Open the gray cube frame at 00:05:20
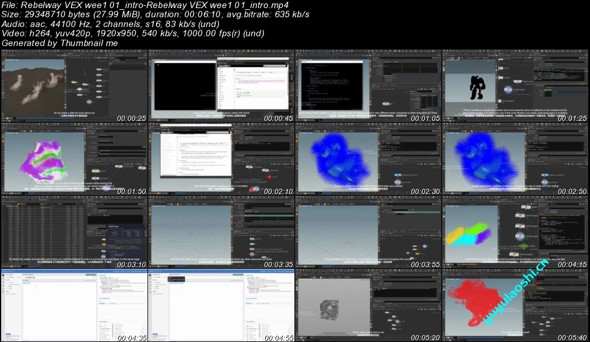 368,306
